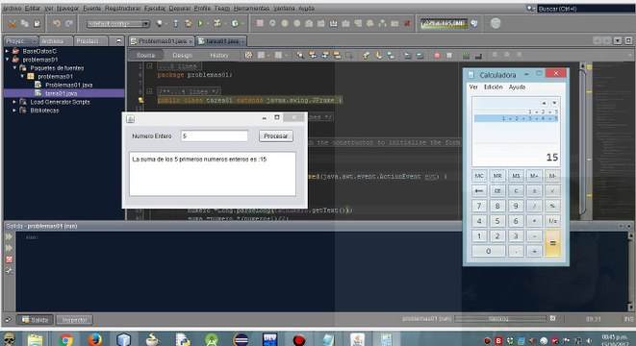The image size is (636, 346).
Task: Open Firefox from the taskbar
Action: (x=94, y=339)
